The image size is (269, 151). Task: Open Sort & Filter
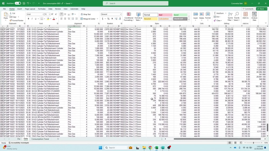click(230, 17)
